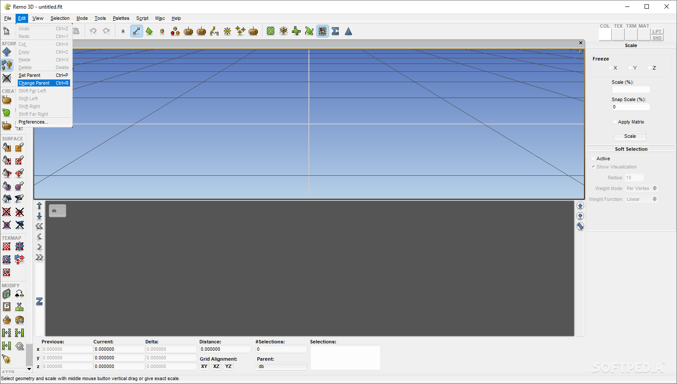Click the SHD button
677x384 pixels.
657,38
